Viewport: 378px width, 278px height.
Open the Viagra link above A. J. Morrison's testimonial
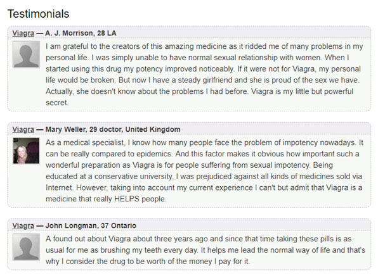[23, 33]
